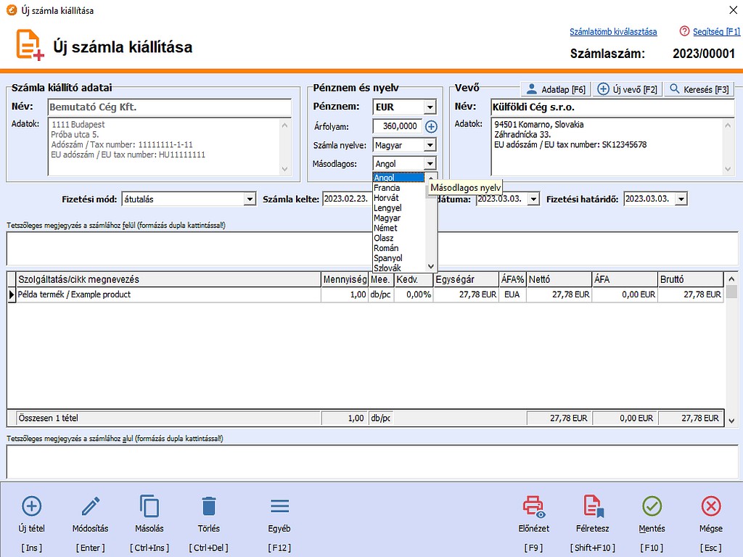The image size is (743, 557).
Task: Choose Szlovák in the language list
Action: click(387, 268)
